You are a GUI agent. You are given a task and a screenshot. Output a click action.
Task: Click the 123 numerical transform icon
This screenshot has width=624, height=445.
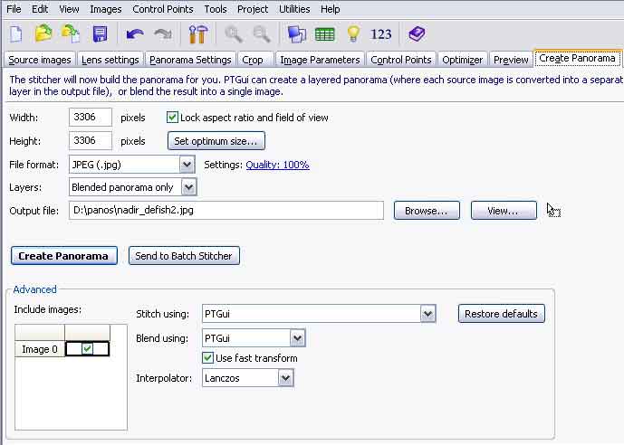pyautogui.click(x=381, y=34)
